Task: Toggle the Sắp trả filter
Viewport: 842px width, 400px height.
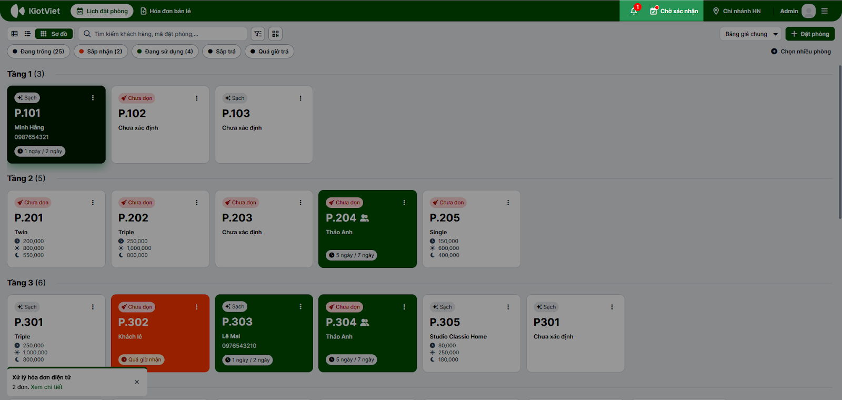Action: click(222, 52)
